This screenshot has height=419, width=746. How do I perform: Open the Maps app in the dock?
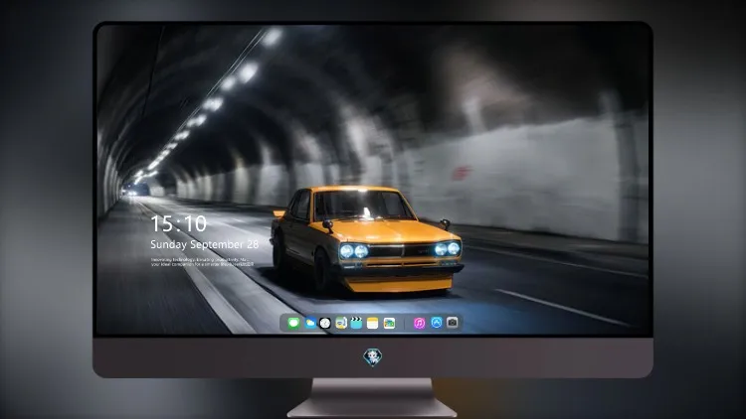tap(341, 324)
